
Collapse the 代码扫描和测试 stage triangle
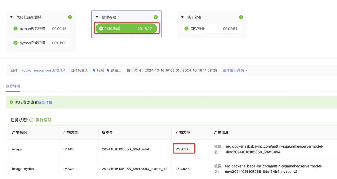(12, 17)
